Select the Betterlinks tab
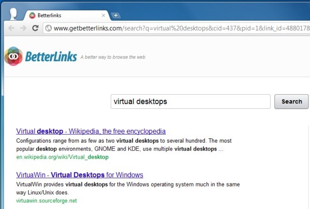 (67, 16)
